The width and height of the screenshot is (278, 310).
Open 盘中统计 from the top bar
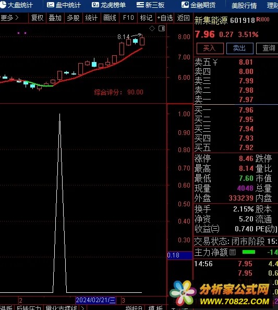coord(64,5)
